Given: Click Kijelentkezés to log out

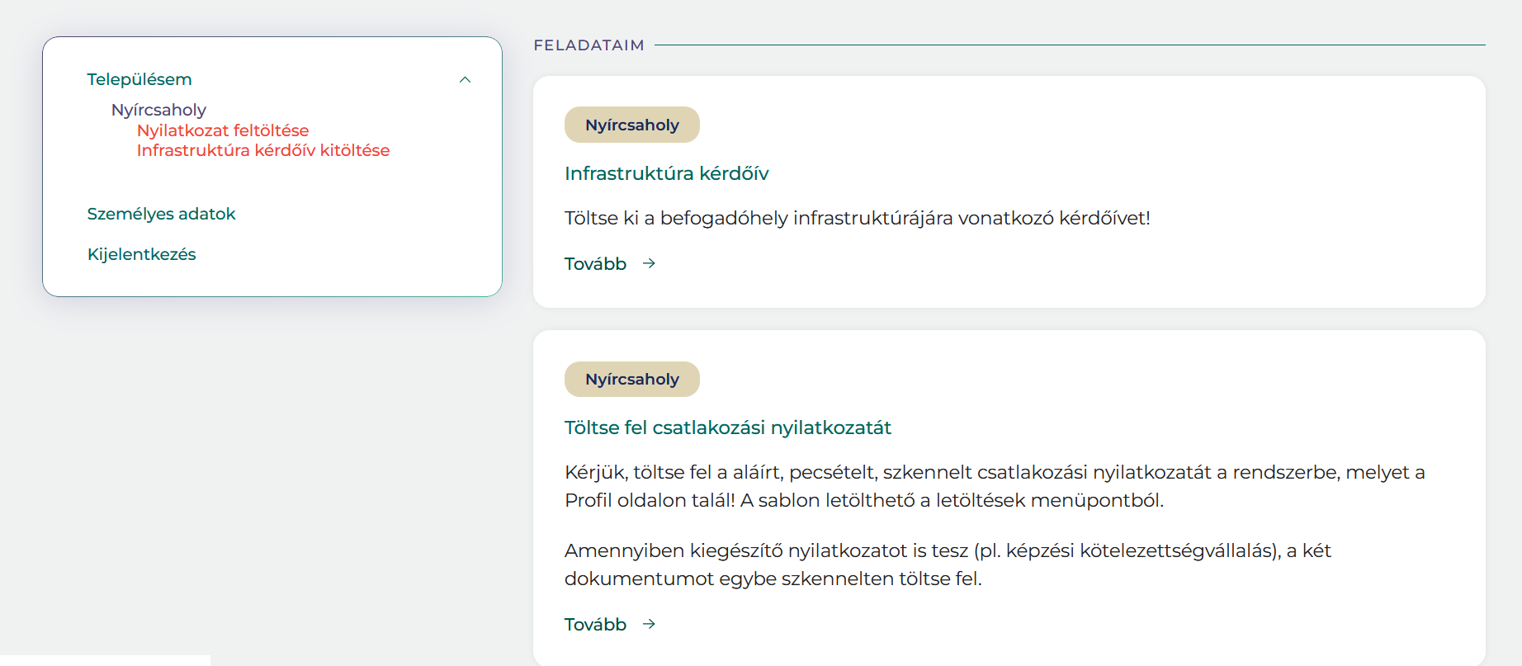Looking at the screenshot, I should pyautogui.click(x=142, y=254).
